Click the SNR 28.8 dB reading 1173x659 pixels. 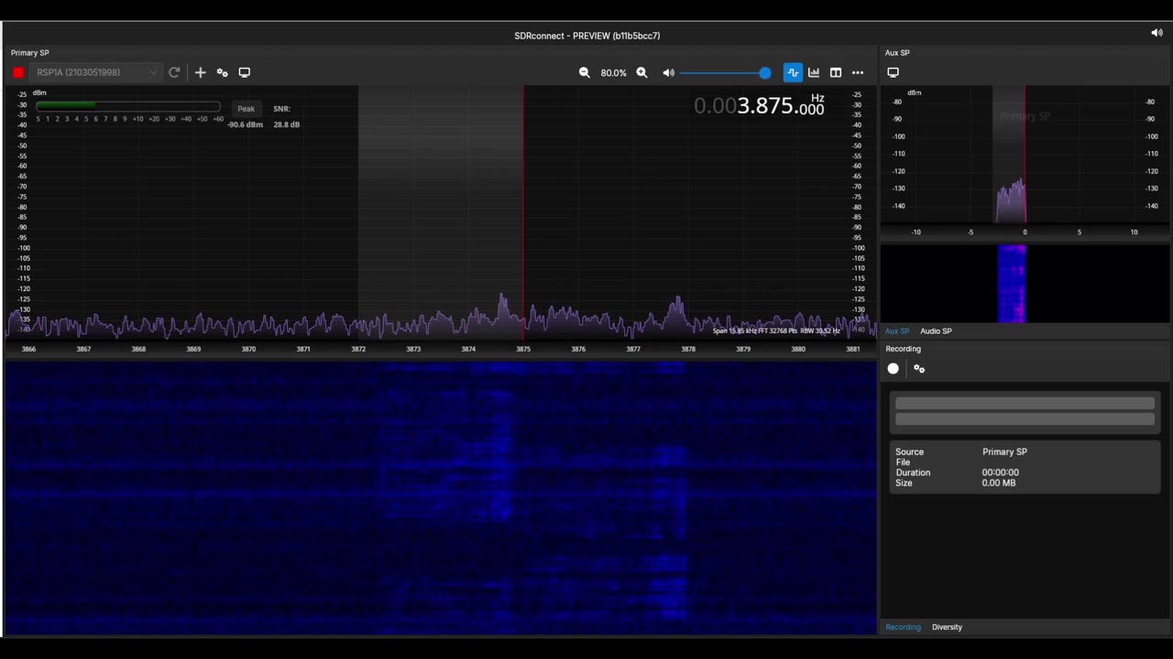286,124
